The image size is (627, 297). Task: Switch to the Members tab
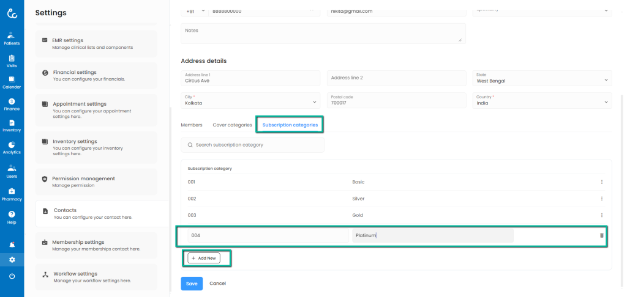[192, 125]
